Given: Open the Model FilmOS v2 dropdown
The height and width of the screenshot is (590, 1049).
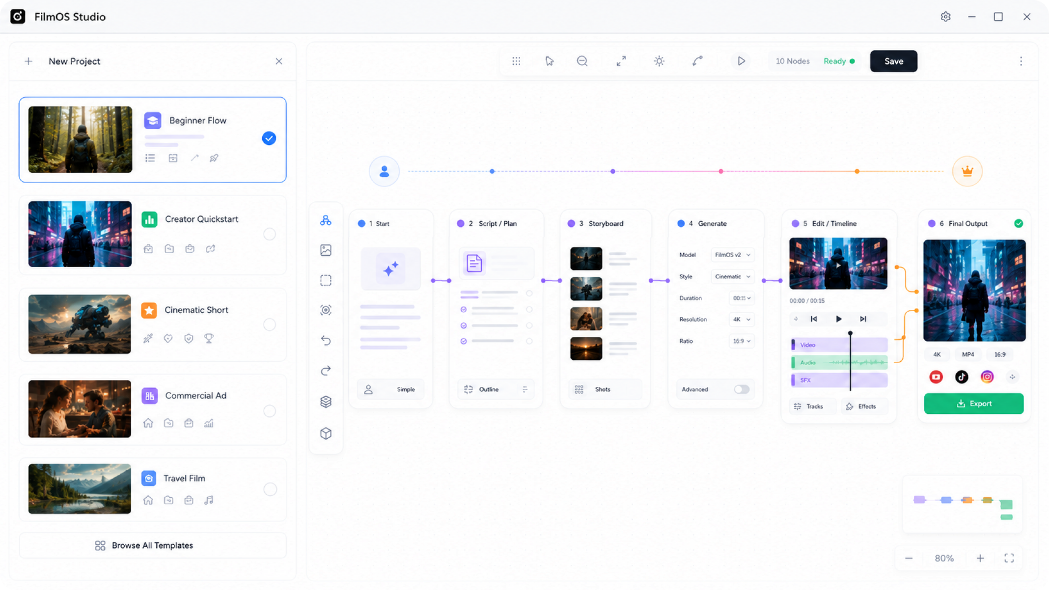Looking at the screenshot, I should point(732,255).
